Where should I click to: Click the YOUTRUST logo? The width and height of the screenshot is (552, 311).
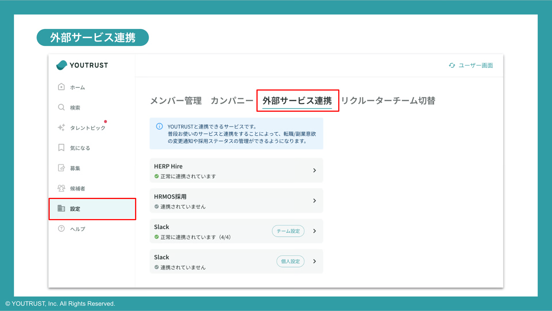tap(82, 65)
